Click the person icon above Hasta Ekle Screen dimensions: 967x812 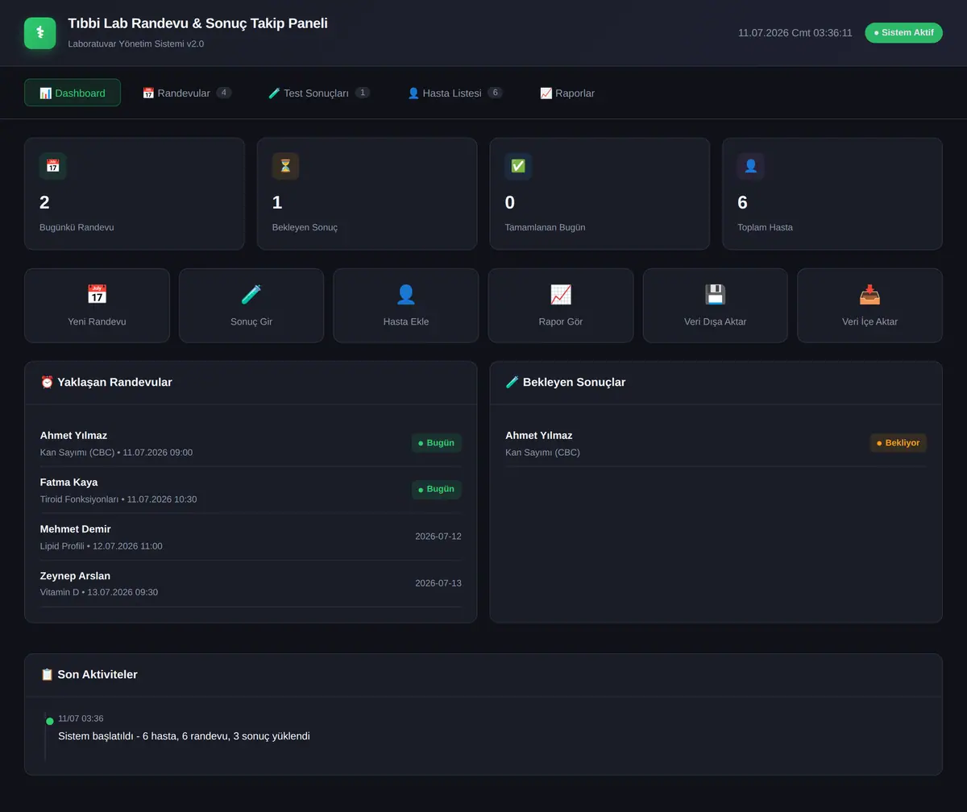406,295
